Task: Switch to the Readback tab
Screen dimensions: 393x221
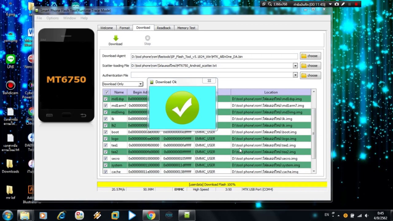Action: click(164, 28)
